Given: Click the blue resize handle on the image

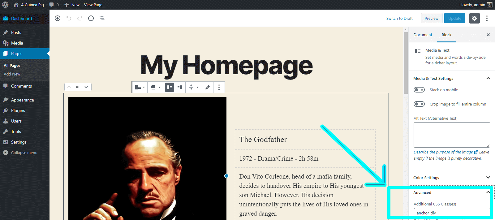Looking at the screenshot, I should 226,176.
